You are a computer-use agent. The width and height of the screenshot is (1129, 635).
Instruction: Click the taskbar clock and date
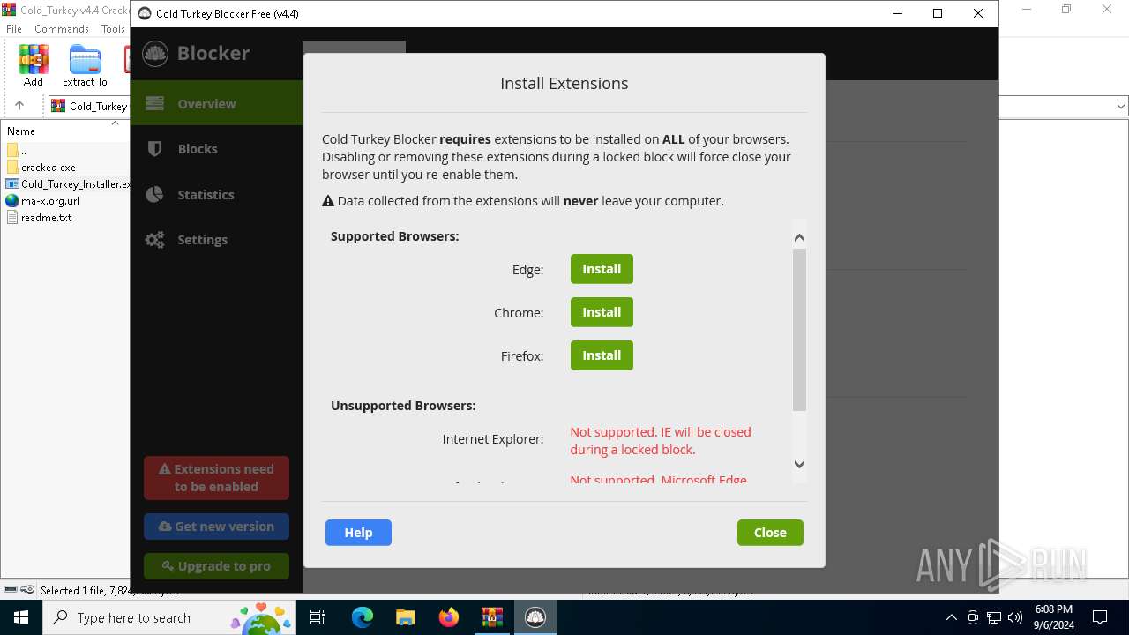click(1054, 617)
